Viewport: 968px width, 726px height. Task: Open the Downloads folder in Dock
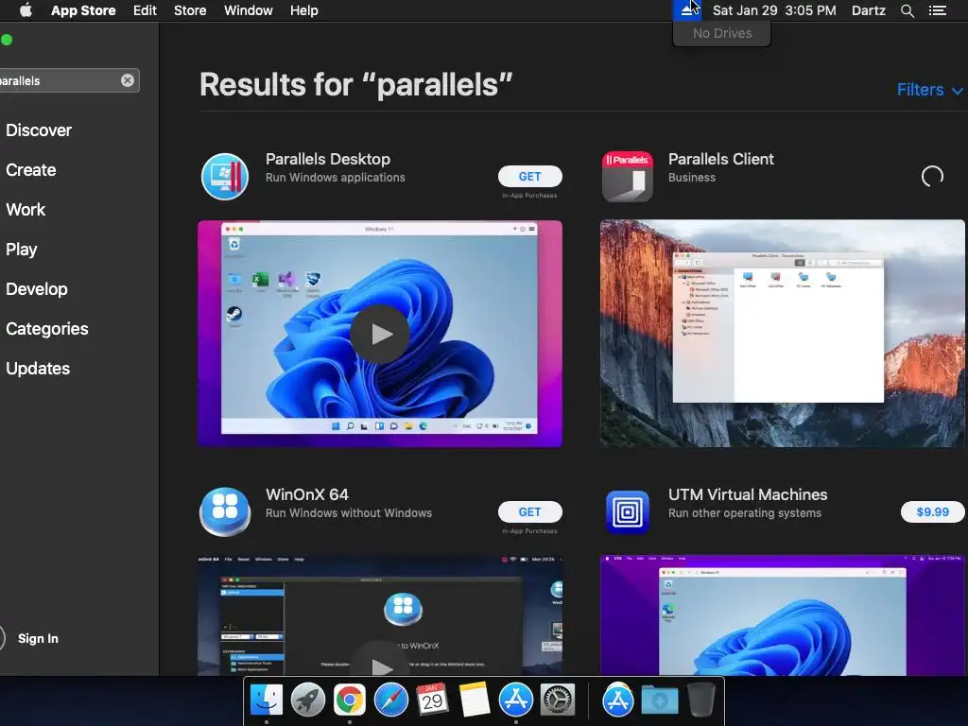click(659, 700)
